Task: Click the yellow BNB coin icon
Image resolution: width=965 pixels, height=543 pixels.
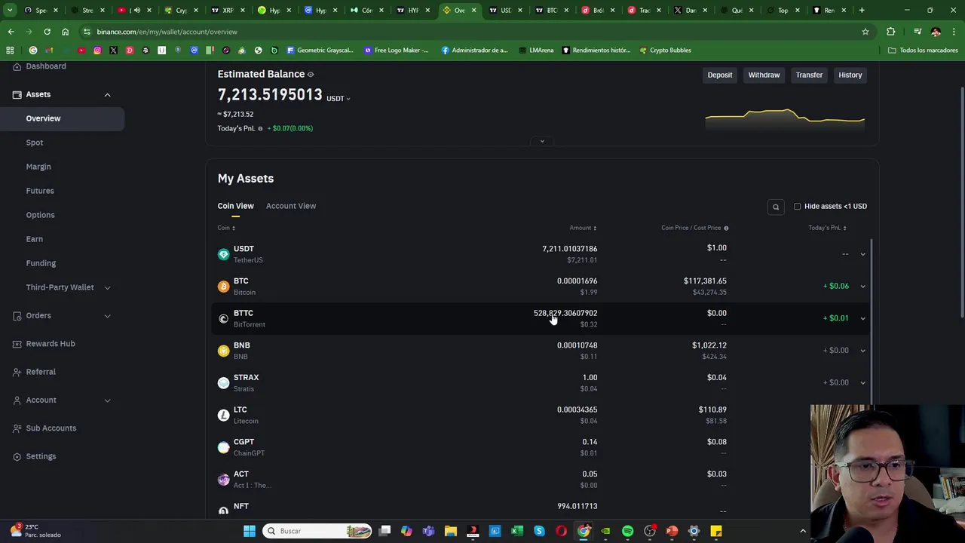Action: point(223,351)
